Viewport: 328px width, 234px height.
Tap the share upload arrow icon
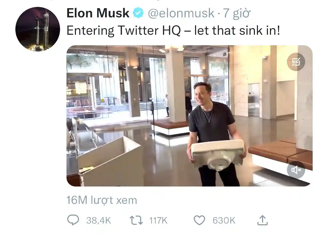pos(262,220)
